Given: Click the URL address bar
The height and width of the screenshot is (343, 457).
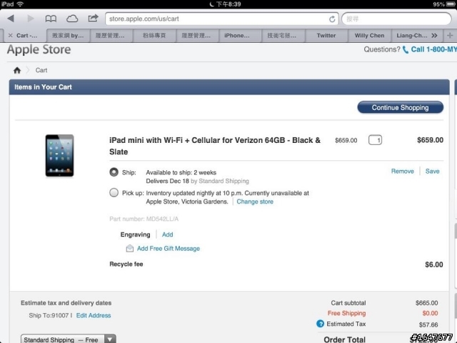Looking at the screenshot, I should point(221,19).
